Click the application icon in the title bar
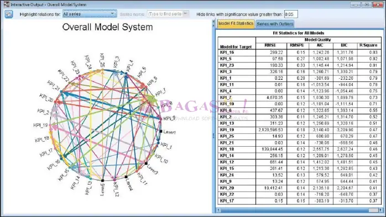This screenshot has height=217, width=386. pyautogui.click(x=6, y=4)
